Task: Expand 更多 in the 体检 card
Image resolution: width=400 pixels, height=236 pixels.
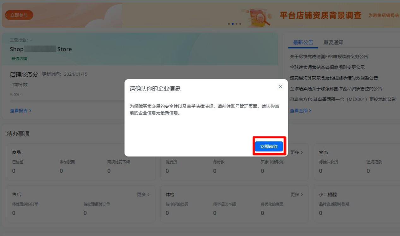Action: tap(296, 195)
